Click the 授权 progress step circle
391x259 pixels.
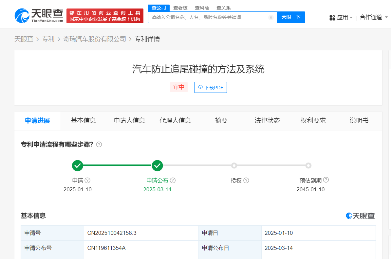234,166
